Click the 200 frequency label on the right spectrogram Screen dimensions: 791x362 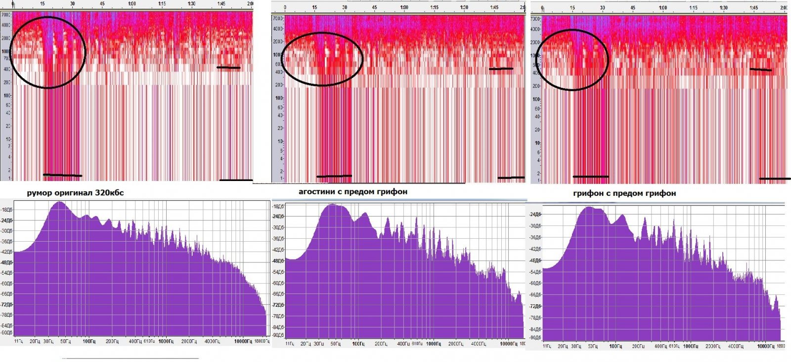(537, 86)
